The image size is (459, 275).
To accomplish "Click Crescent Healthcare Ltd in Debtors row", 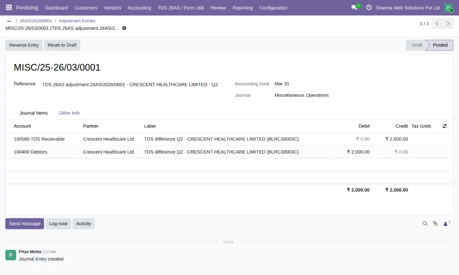I will pos(108,152).
